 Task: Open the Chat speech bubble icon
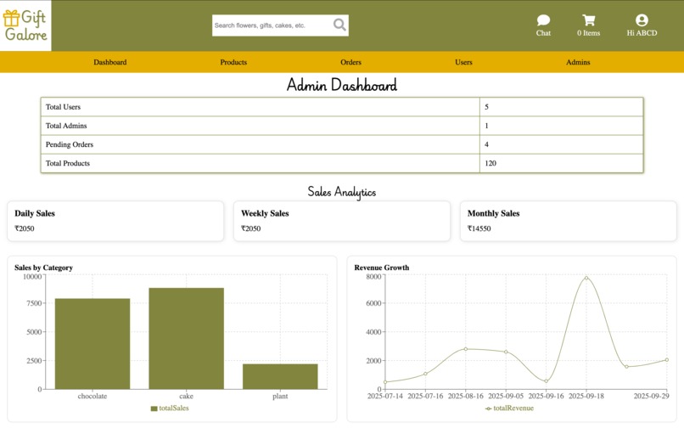point(543,20)
